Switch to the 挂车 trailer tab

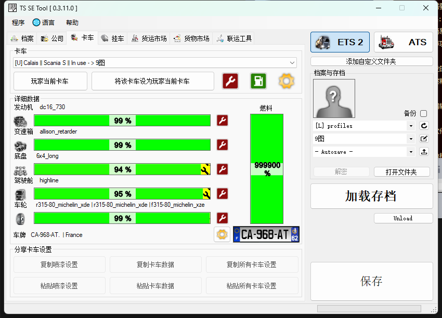pos(113,38)
